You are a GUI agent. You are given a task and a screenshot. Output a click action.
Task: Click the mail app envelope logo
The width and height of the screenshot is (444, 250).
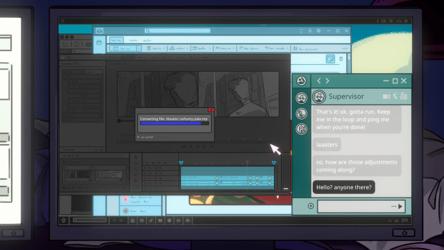(100, 31)
